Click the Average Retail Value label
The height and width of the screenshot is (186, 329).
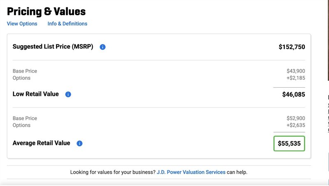tap(42, 143)
